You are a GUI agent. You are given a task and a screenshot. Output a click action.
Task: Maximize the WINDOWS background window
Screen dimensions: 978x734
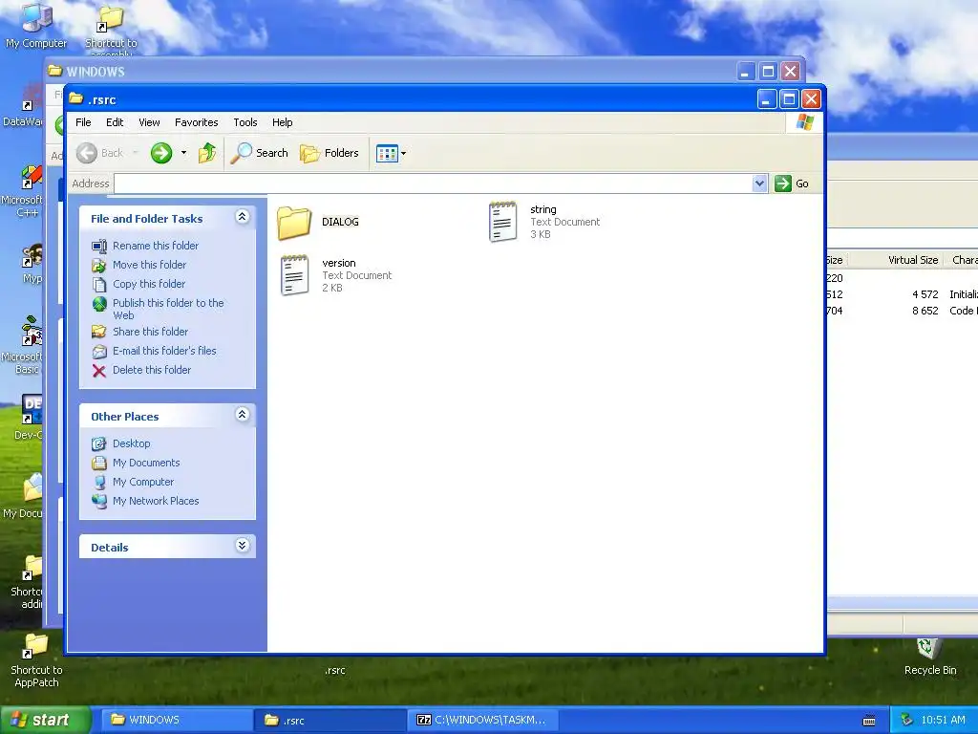click(768, 71)
